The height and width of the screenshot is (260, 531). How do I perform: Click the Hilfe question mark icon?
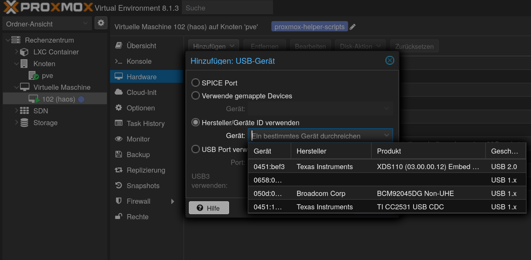(200, 208)
